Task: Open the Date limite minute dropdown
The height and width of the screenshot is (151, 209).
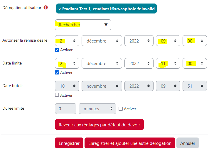Action: (195, 64)
